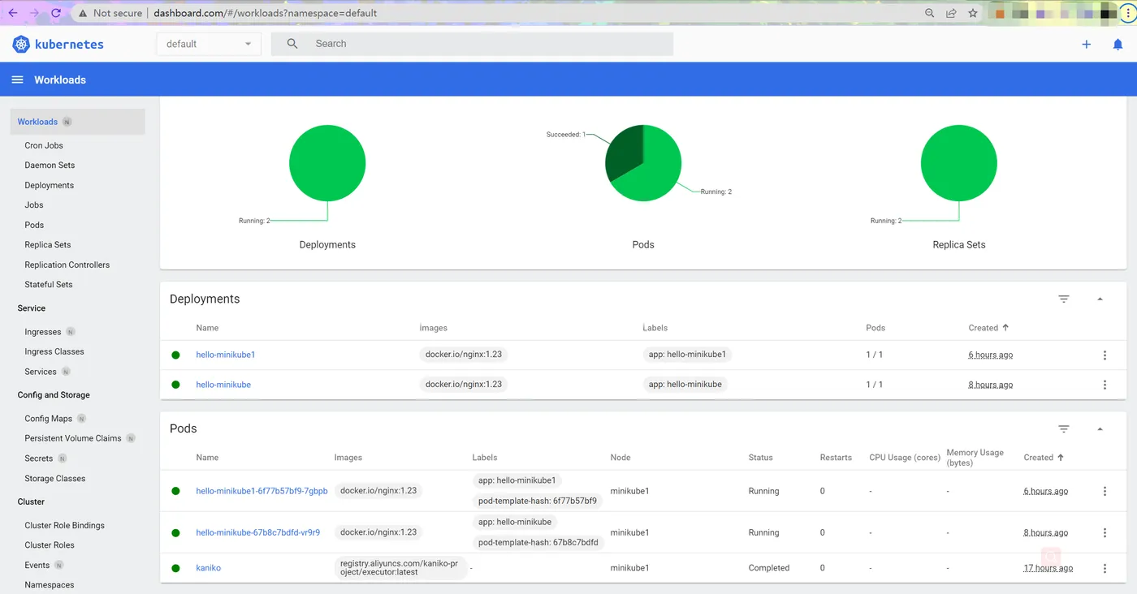Open Services in sidebar

[x=41, y=372]
